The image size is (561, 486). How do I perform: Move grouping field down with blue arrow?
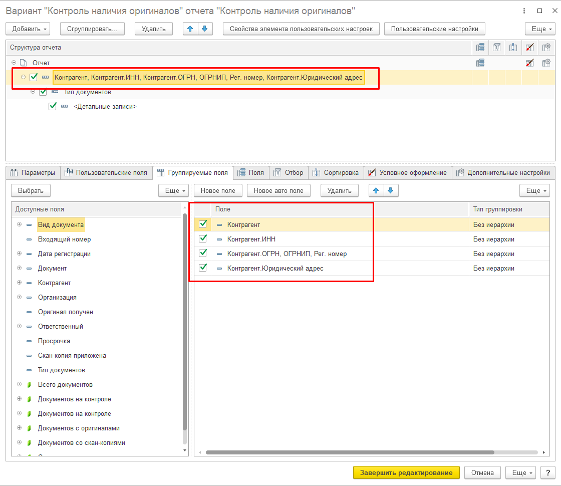391,190
